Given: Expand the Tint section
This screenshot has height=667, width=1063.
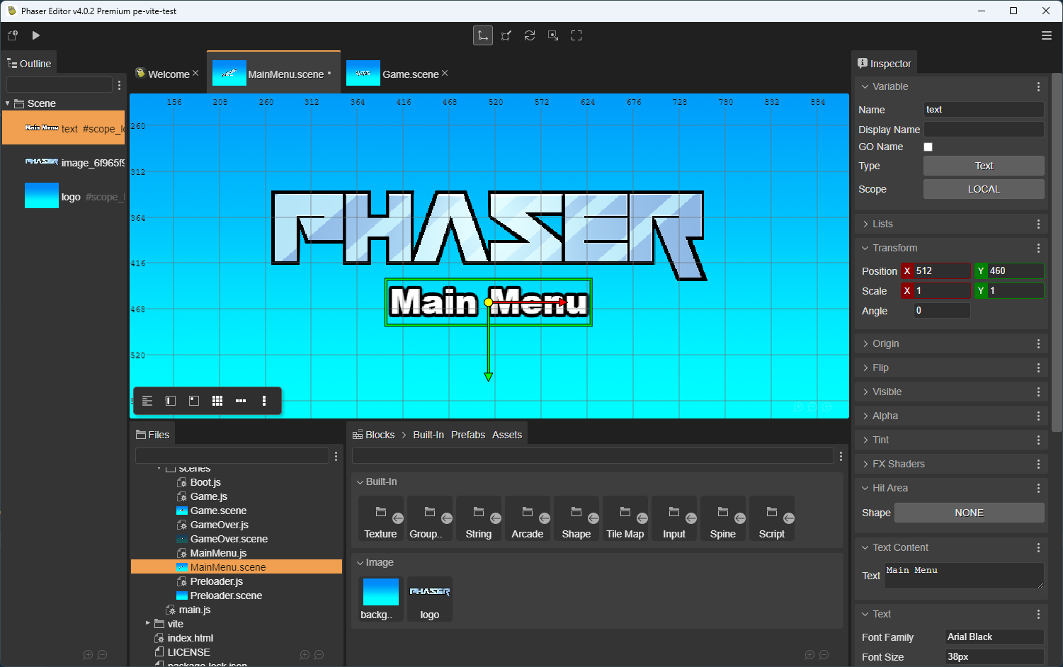Looking at the screenshot, I should tap(865, 440).
